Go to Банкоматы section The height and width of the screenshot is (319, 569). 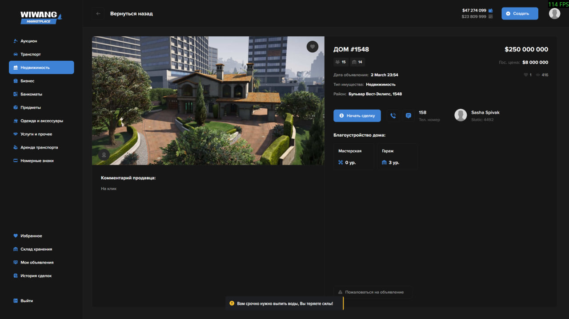32,94
